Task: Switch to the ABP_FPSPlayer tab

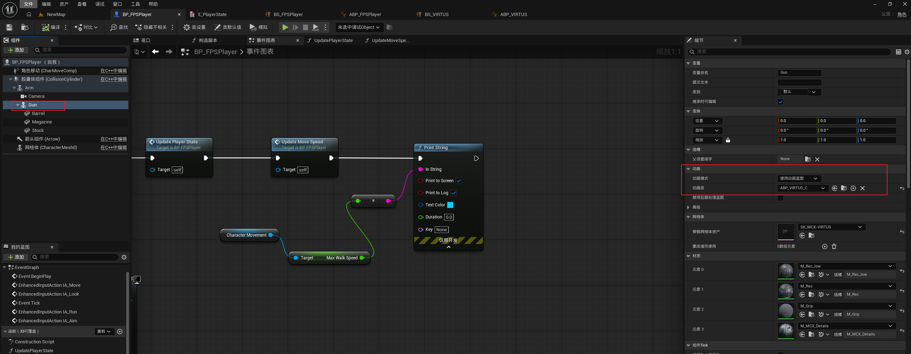Action: tap(365, 15)
